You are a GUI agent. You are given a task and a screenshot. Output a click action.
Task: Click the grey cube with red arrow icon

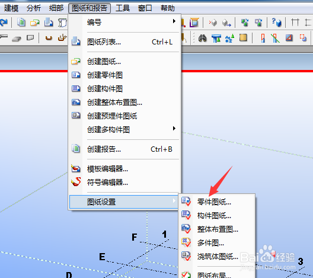[213, 23]
